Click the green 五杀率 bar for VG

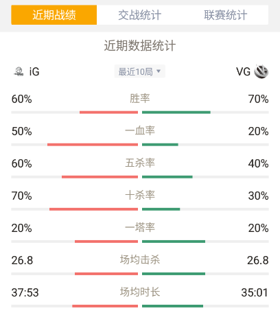click(167, 177)
